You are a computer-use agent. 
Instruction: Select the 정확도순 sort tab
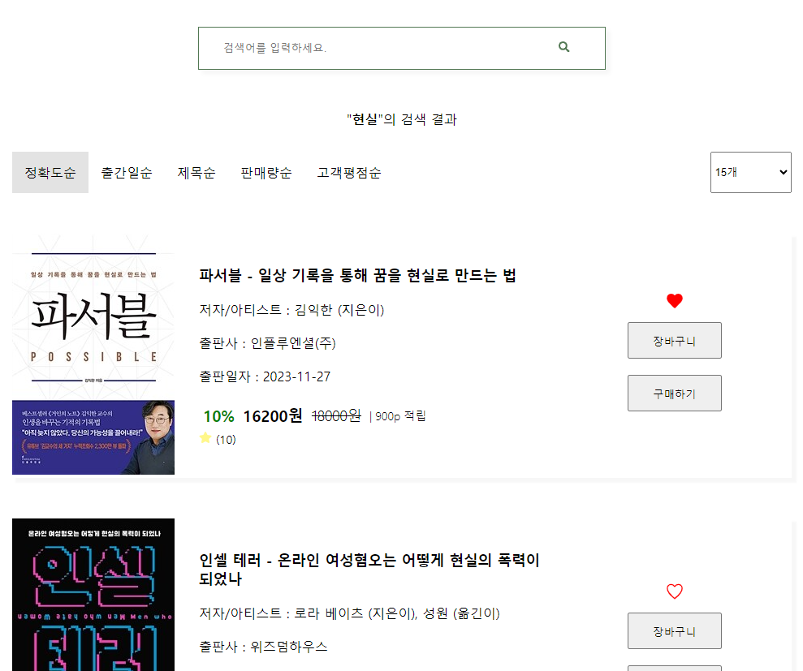coord(50,173)
